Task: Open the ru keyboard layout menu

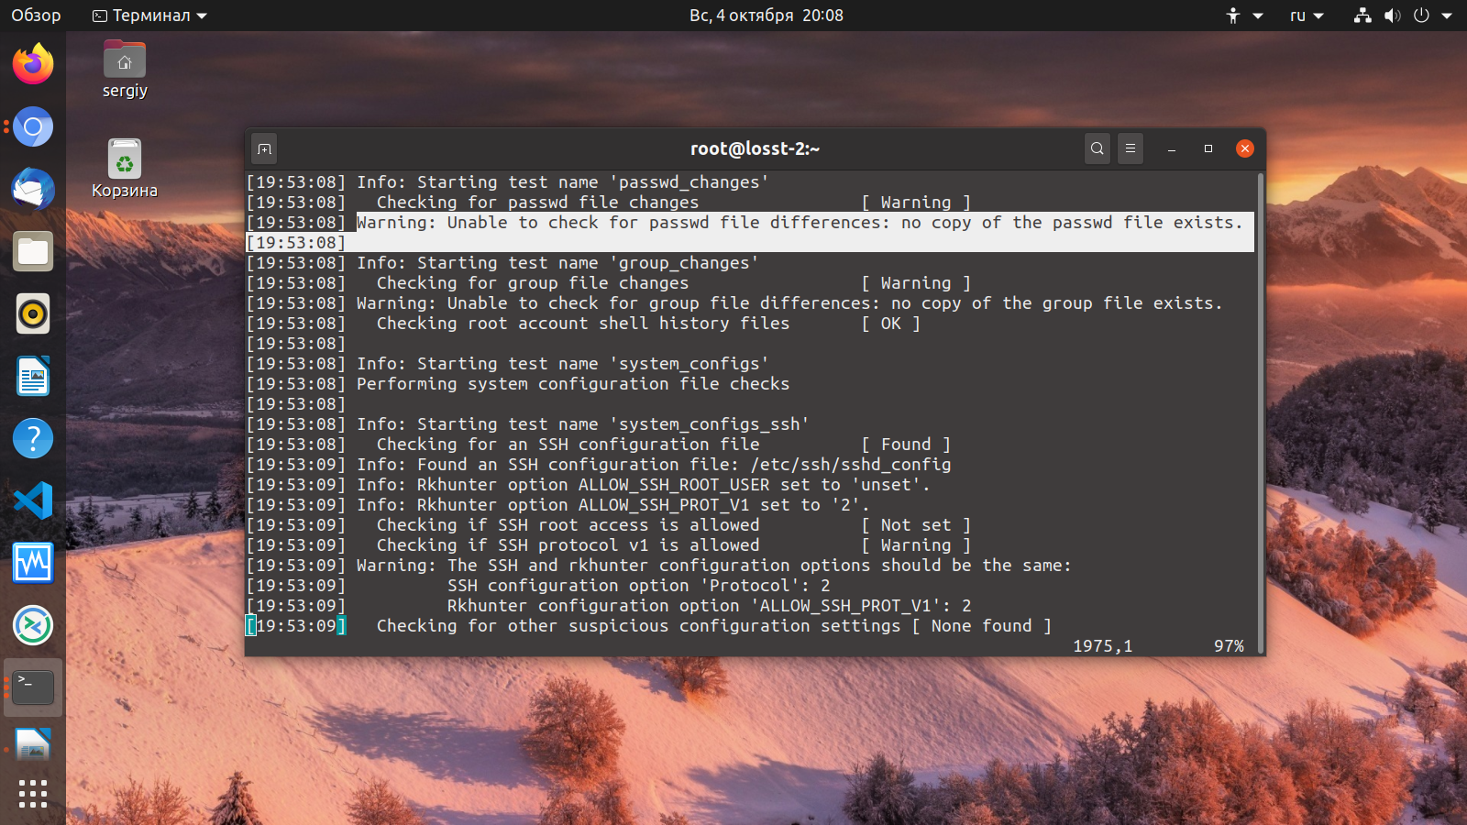Action: pos(1307,16)
